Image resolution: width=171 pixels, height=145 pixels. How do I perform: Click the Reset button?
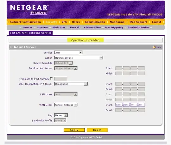pyautogui.click(x=97, y=130)
